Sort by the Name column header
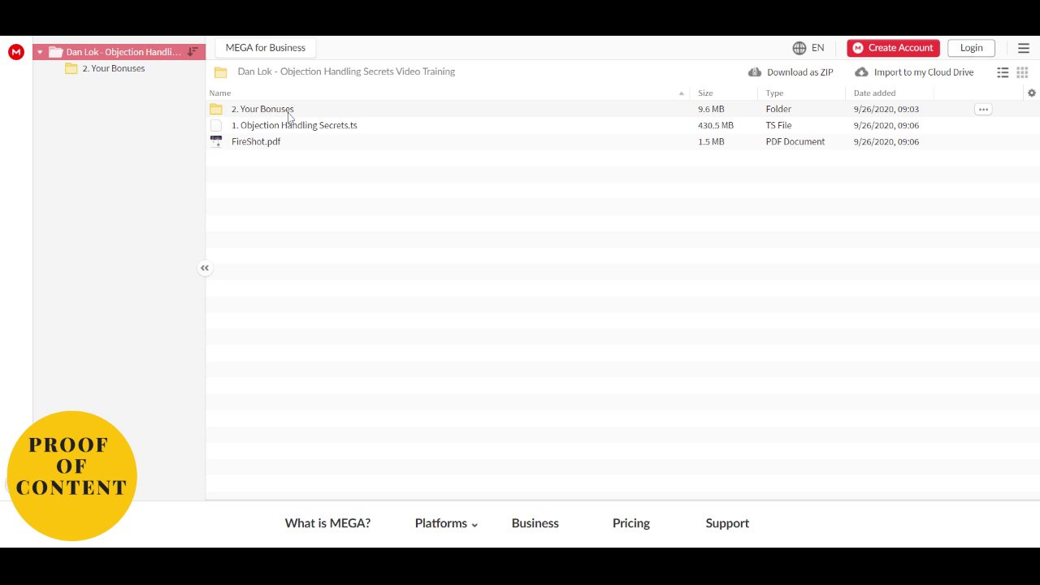Image resolution: width=1040 pixels, height=585 pixels. coord(220,93)
